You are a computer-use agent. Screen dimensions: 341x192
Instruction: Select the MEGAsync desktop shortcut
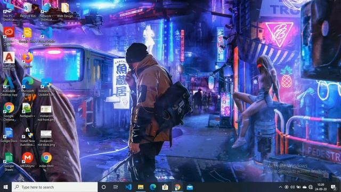pyautogui.click(x=28, y=160)
